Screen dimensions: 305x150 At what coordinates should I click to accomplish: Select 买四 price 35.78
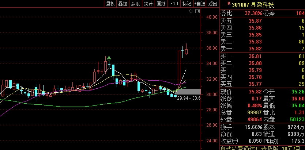pyautogui.click(x=255, y=77)
